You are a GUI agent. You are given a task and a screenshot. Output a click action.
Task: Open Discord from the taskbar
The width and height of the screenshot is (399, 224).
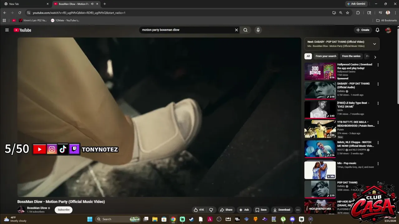[x=292, y=219]
